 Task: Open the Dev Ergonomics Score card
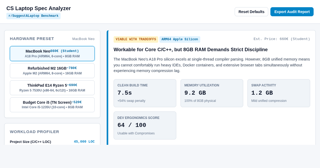click(x=145, y=126)
